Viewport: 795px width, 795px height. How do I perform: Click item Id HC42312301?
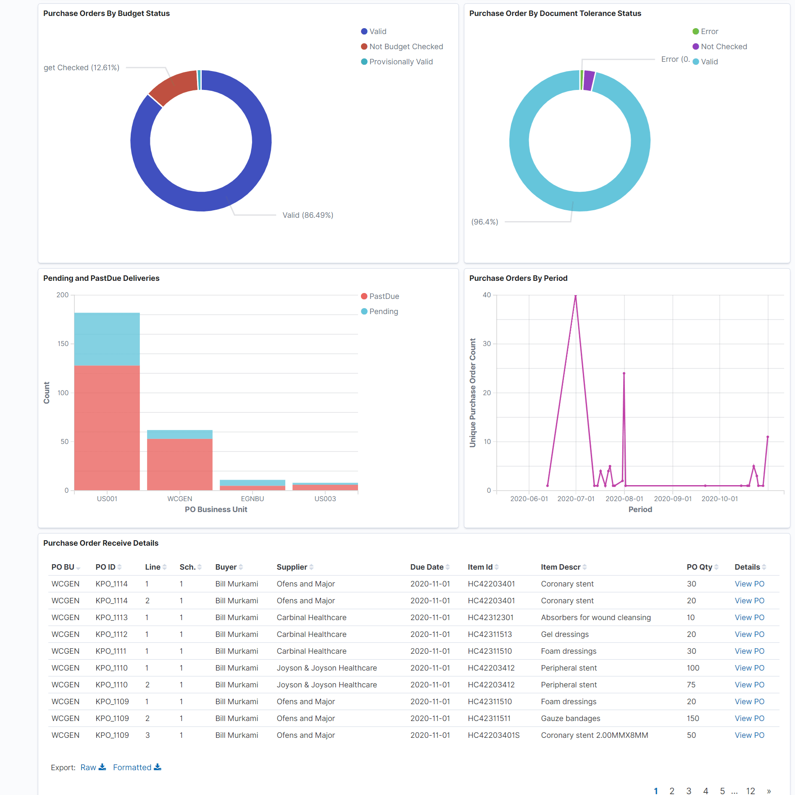(490, 618)
